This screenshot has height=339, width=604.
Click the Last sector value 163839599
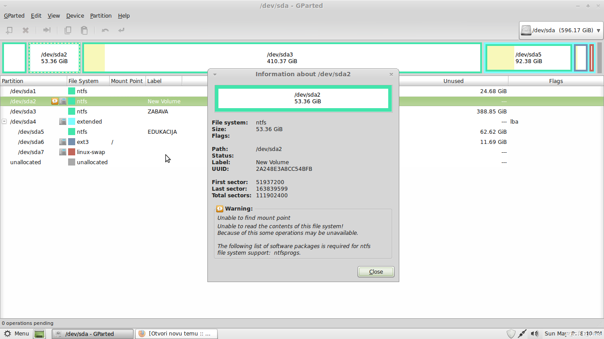point(272,188)
